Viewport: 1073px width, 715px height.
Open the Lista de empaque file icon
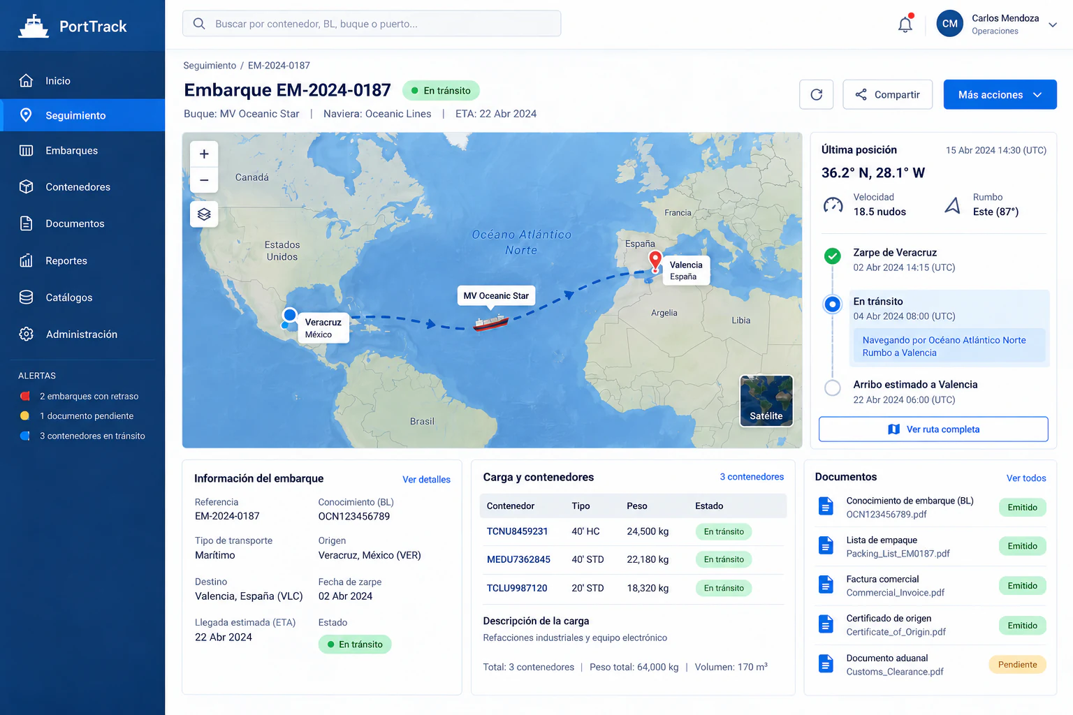826,545
